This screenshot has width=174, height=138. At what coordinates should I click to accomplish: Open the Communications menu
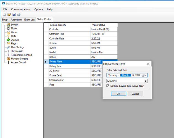click(x=21, y=9)
